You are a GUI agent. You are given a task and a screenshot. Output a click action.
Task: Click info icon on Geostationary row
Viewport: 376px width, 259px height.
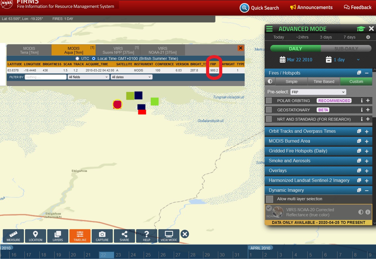click(x=362, y=110)
